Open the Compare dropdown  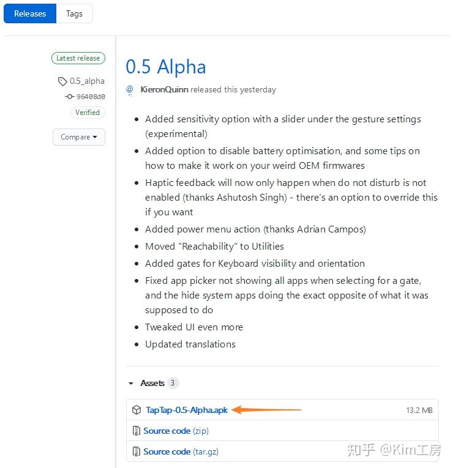click(79, 137)
